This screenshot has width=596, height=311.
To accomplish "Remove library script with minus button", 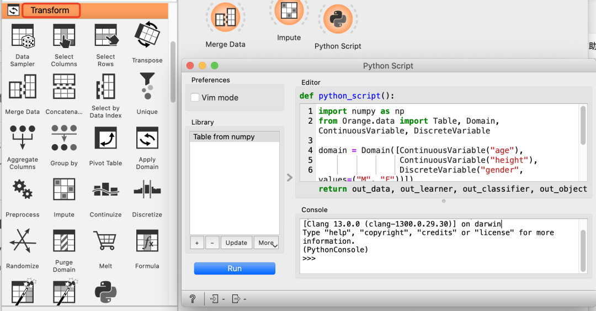I will click(x=212, y=243).
